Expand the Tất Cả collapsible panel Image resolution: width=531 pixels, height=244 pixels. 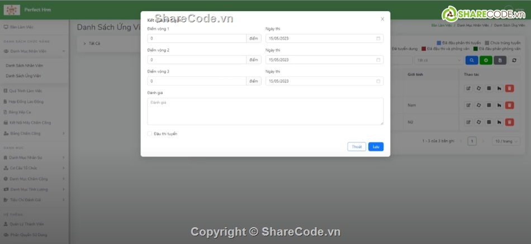click(84, 44)
